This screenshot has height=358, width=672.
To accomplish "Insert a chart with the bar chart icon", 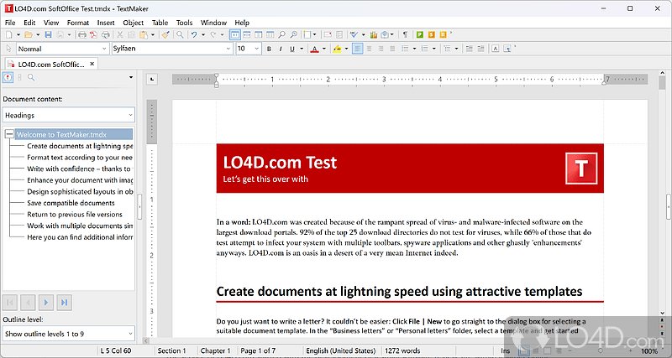I will (373, 34).
